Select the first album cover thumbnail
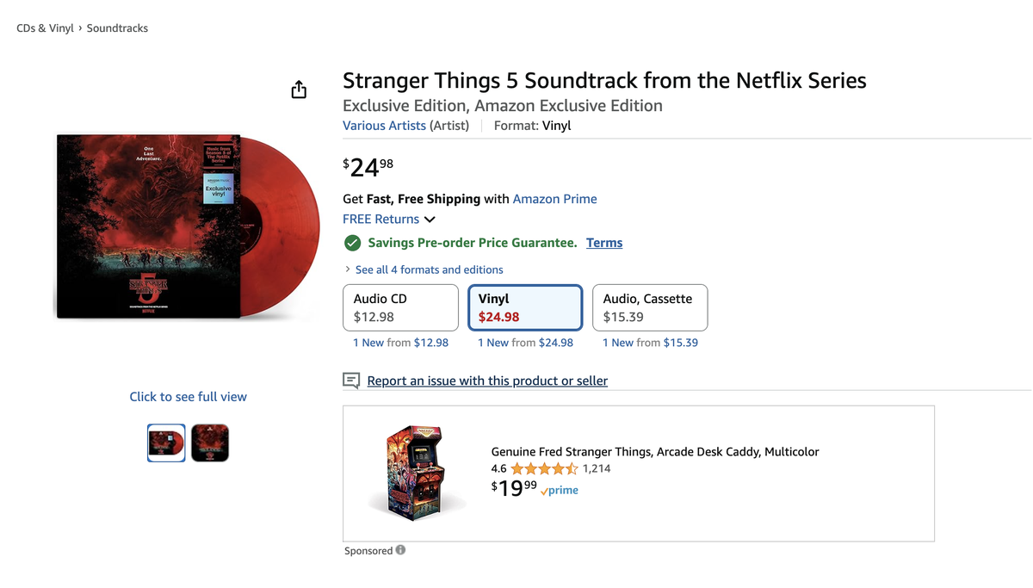Screen dimensions: 1033x588 pos(166,443)
